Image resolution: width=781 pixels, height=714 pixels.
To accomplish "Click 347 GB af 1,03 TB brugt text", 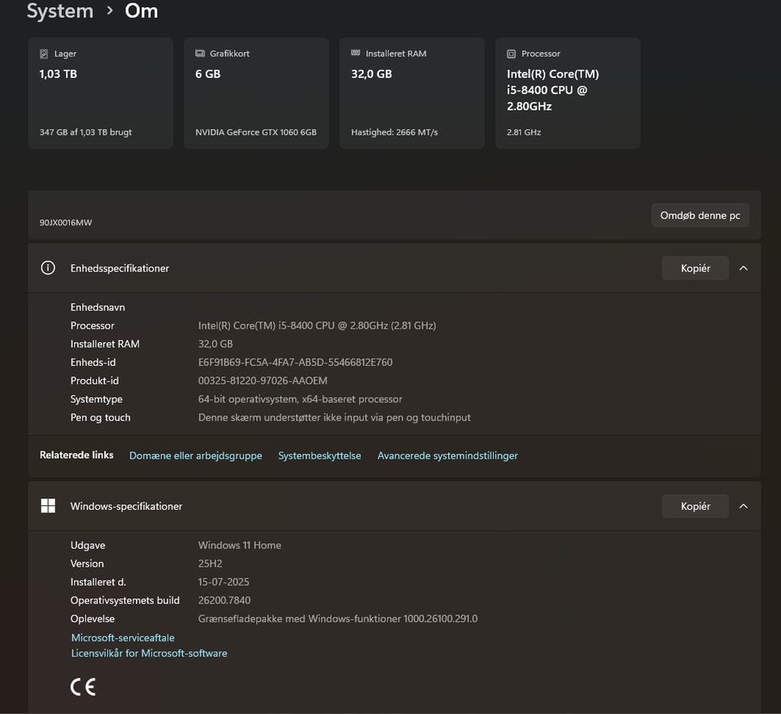I will pyautogui.click(x=85, y=133).
